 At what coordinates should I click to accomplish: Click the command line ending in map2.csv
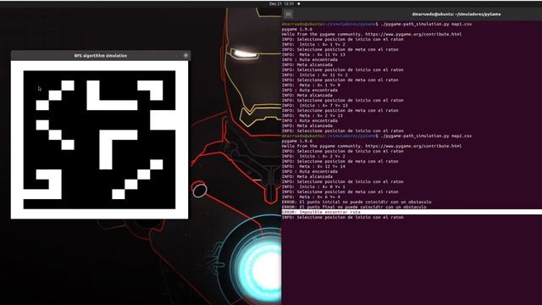pos(377,136)
